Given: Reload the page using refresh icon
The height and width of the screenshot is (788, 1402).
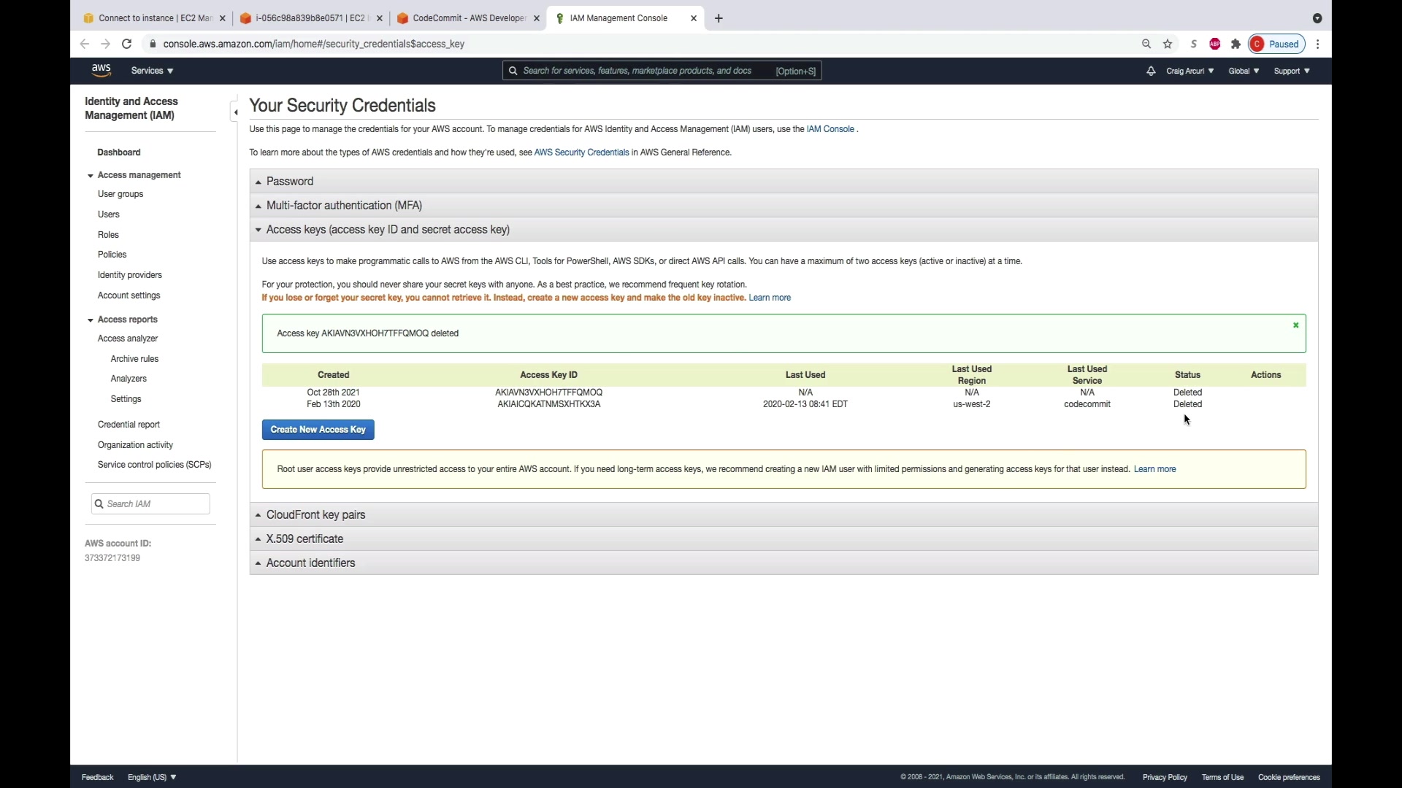Looking at the screenshot, I should point(126,44).
